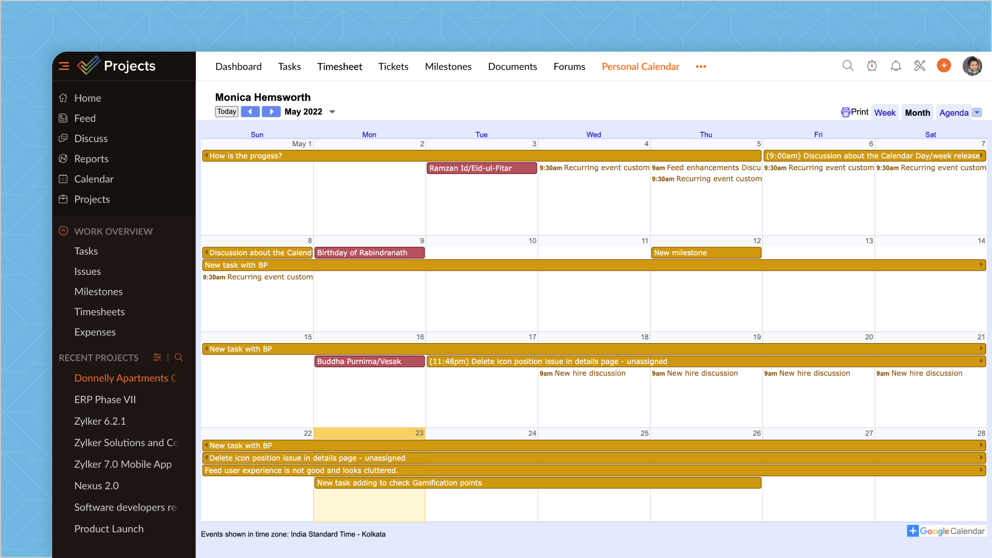Switch to the Week view tab
Viewport: 992px width, 558px height.
pyautogui.click(x=885, y=113)
